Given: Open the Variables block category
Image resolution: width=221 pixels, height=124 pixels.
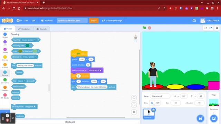Looking at the screenshot, I should click(5, 88).
